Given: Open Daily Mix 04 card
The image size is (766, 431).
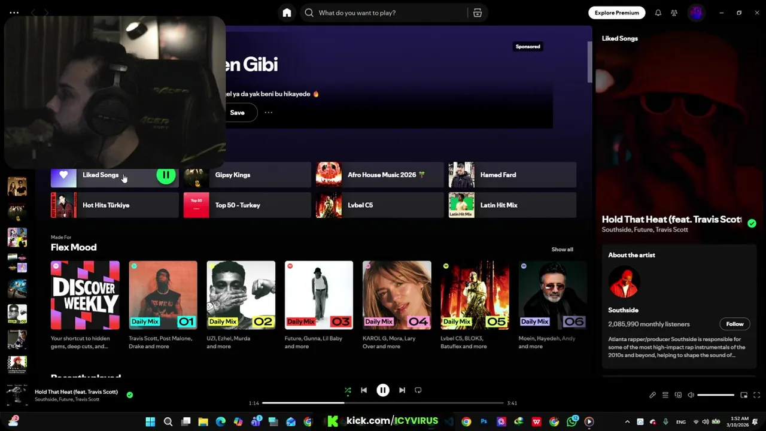Looking at the screenshot, I should pyautogui.click(x=397, y=305).
